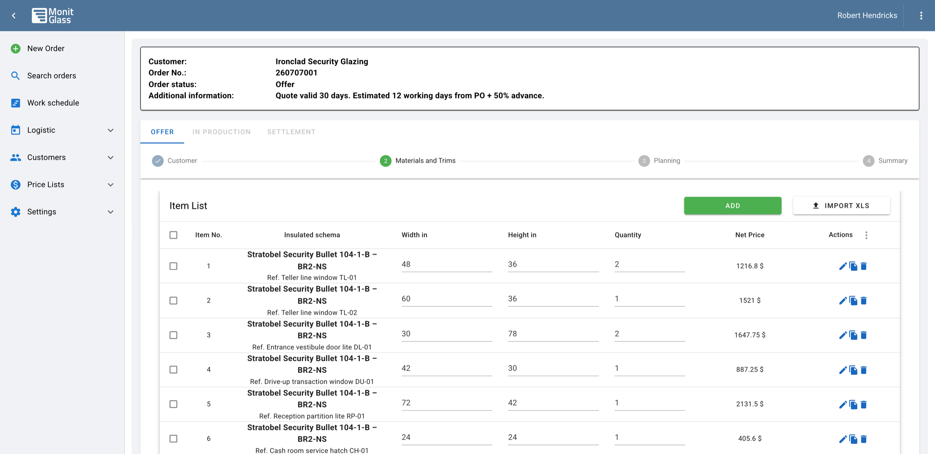This screenshot has height=454, width=935.
Task: Open the Settlement tab
Action: 291,132
